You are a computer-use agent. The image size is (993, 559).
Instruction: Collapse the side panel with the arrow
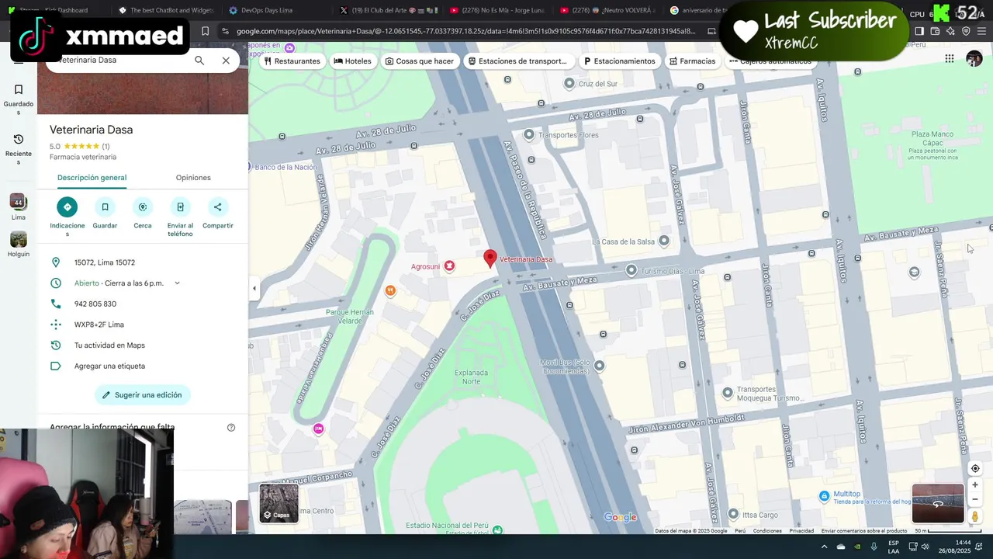254,288
